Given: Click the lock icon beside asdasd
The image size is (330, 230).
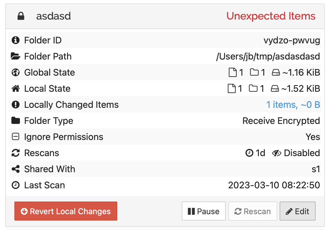Looking at the screenshot, I should pos(21,16).
